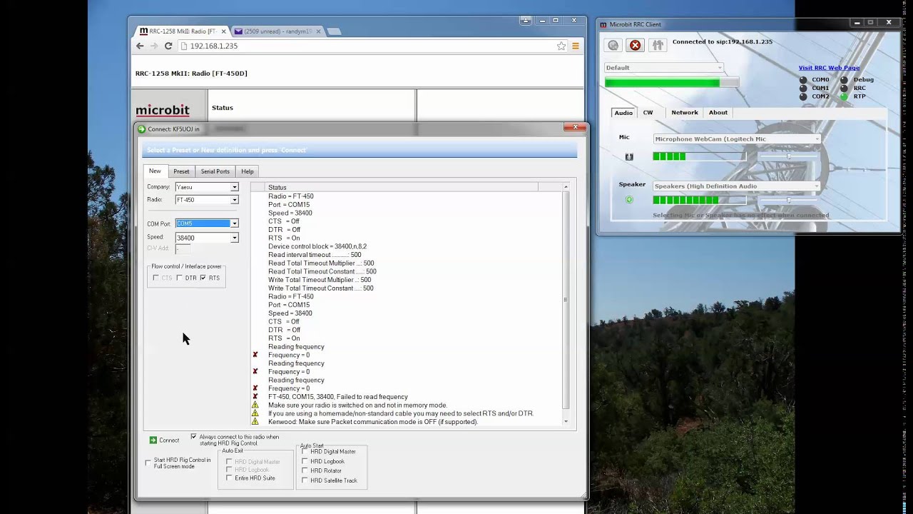Viewport: 913px width, 514px height.
Task: Go back in the Chrome browser
Action: [x=140, y=46]
